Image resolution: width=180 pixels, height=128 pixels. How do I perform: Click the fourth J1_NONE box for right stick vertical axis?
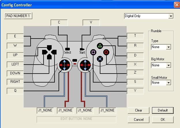pyautogui.click(x=108, y=111)
